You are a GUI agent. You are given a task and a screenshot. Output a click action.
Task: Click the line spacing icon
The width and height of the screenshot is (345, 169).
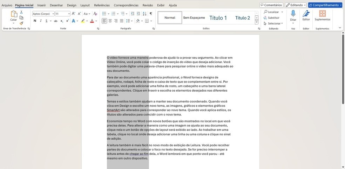point(128,21)
